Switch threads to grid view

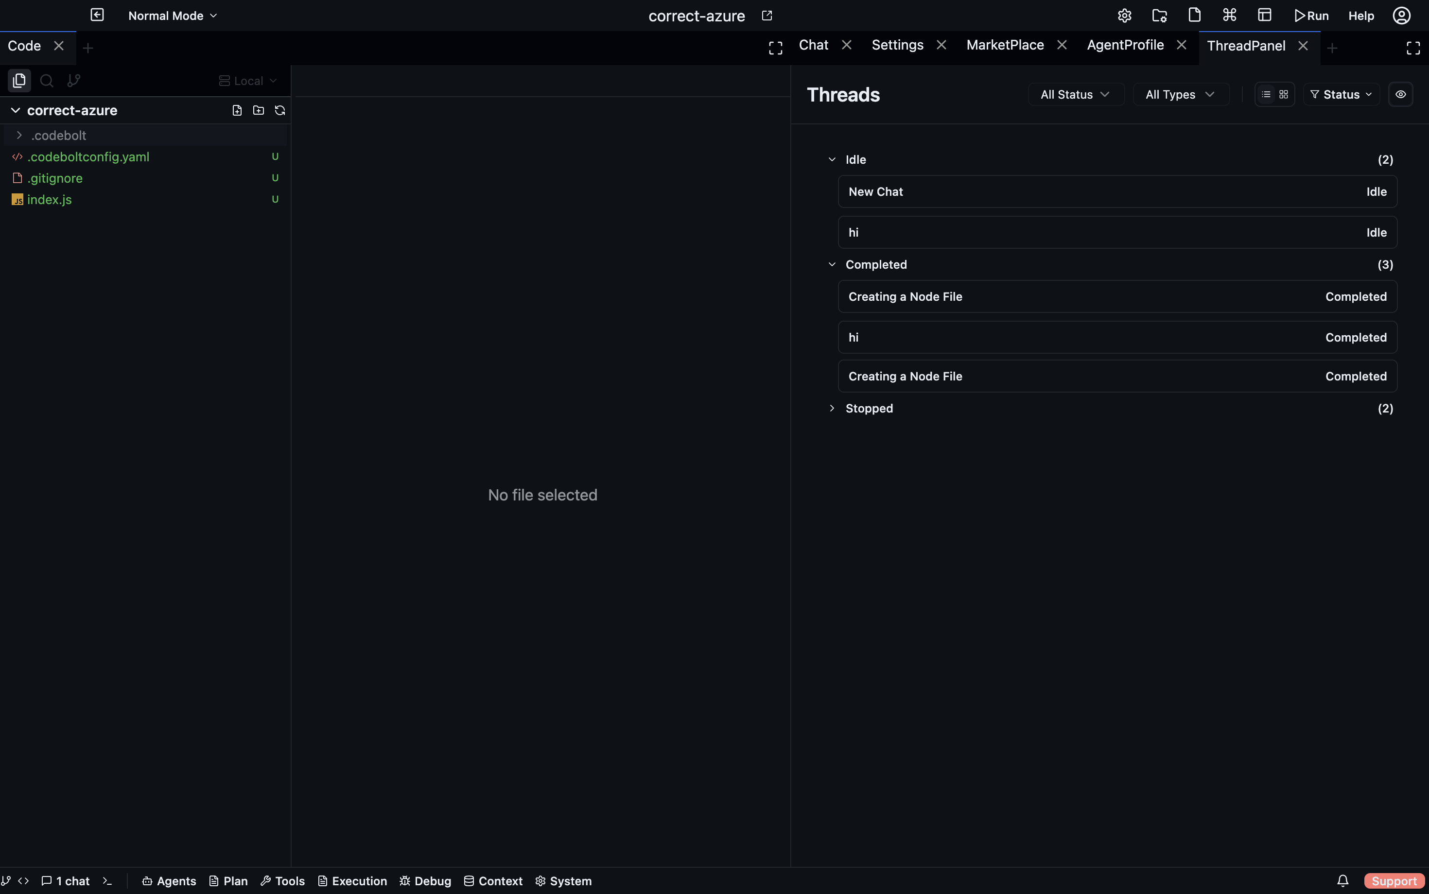[1284, 95]
